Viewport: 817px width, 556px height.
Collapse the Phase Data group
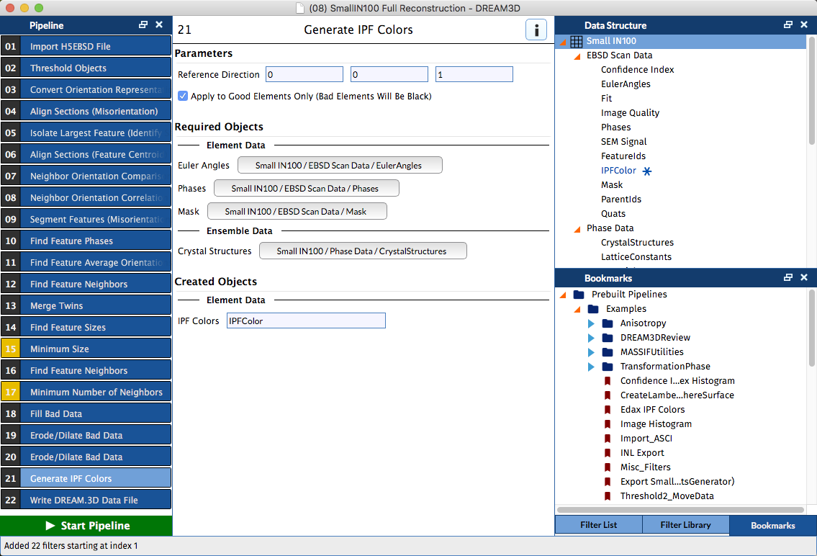(577, 229)
